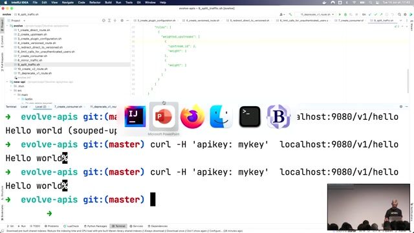The width and height of the screenshot is (414, 233).
Task: Show hidden editor tabs dropdown arrow
Action: [400, 20]
